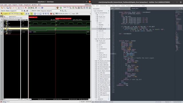This screenshot has width=183, height=103.
Task: Click the 'result' bus icon in signal list
Action: pyautogui.click(x=7, y=32)
